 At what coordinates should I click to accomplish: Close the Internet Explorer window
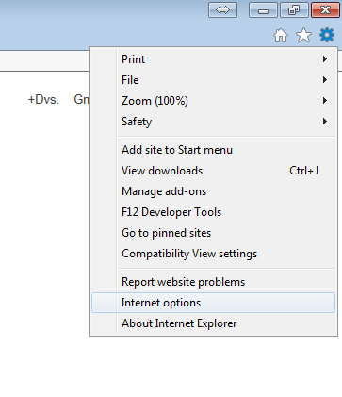coord(325,10)
